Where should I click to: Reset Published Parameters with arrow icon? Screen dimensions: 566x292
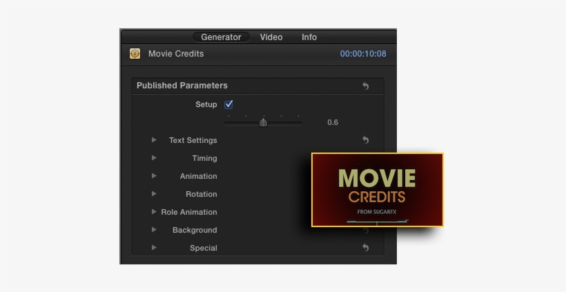366,86
